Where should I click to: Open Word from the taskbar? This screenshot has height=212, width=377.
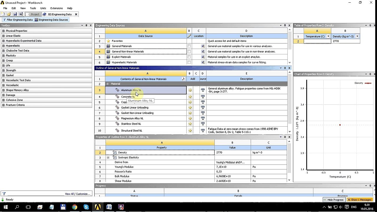[109, 207]
